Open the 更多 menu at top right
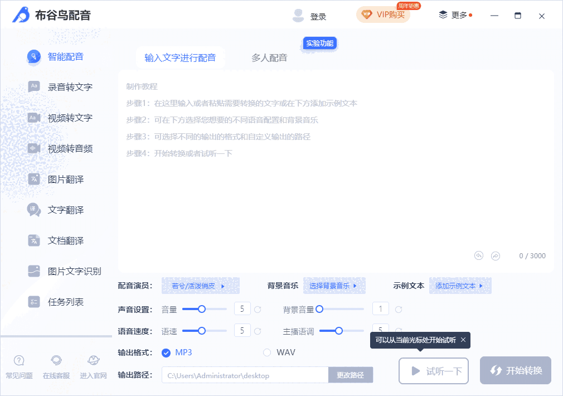The image size is (563, 396). [455, 16]
